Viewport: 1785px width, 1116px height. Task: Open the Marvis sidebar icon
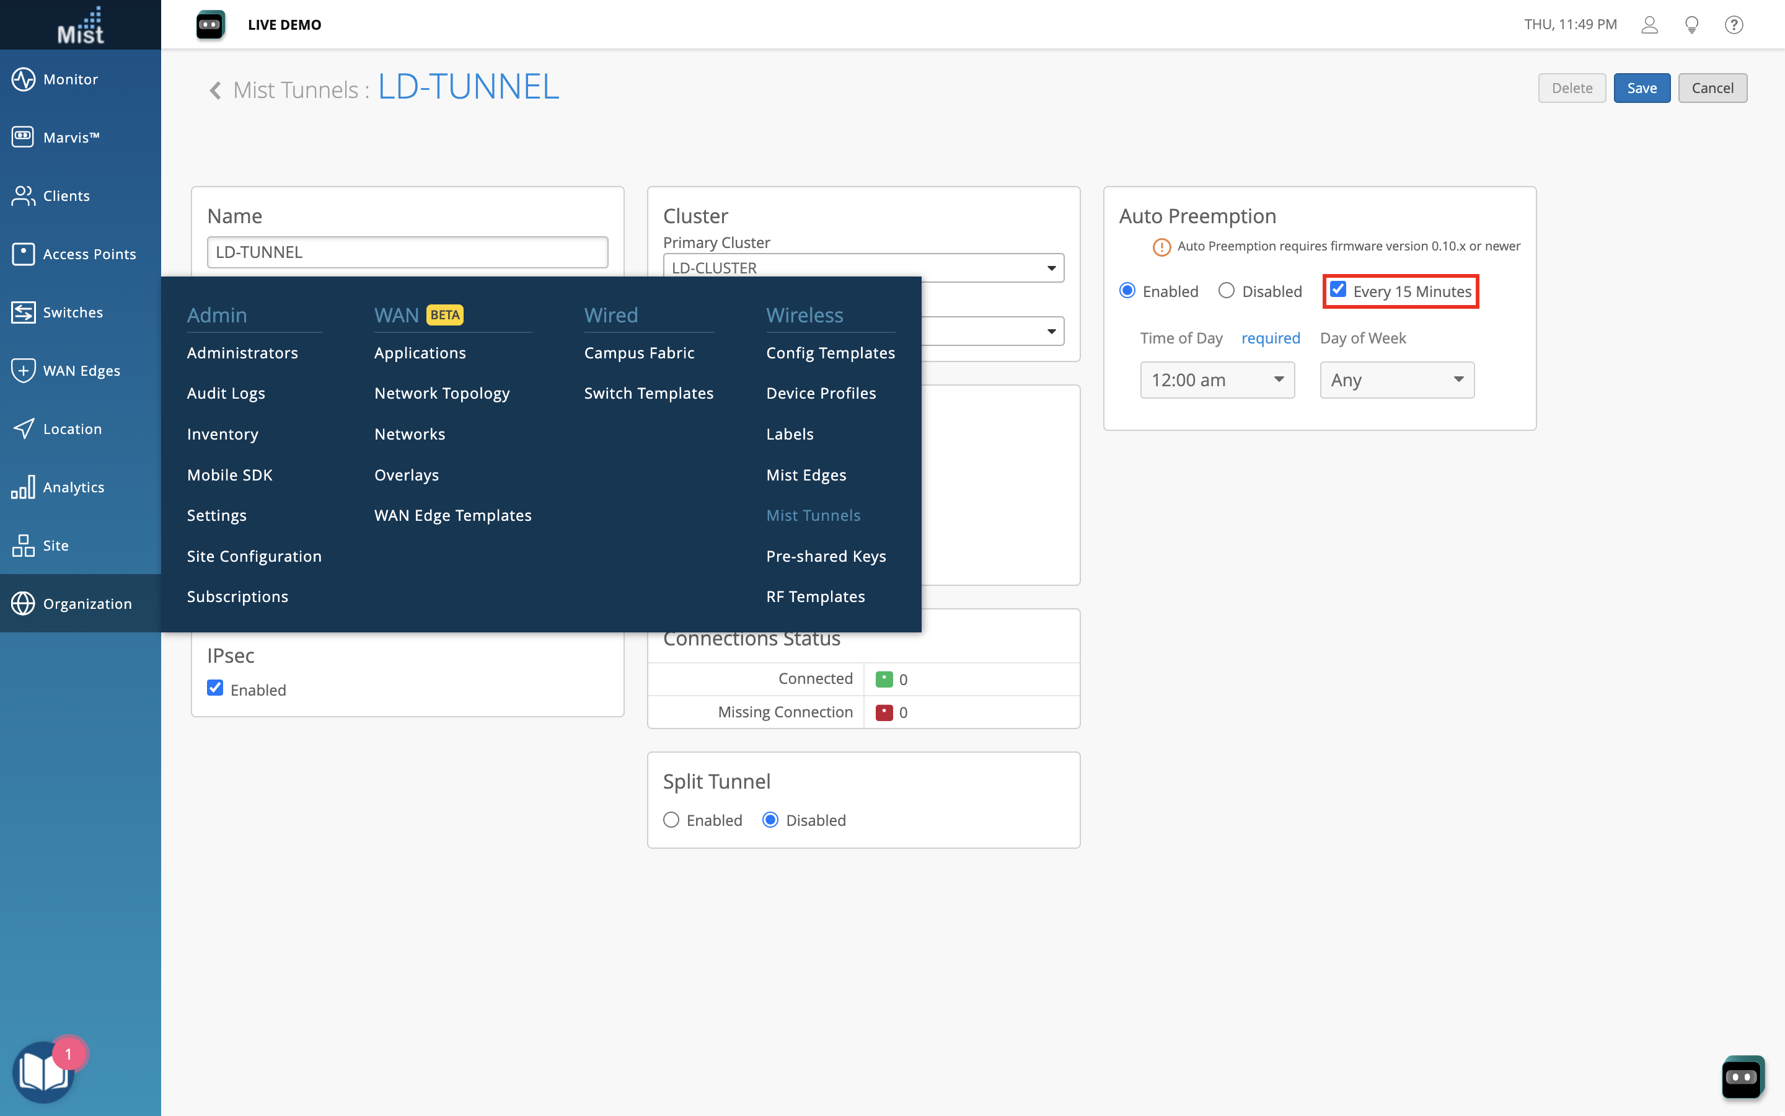click(x=23, y=136)
